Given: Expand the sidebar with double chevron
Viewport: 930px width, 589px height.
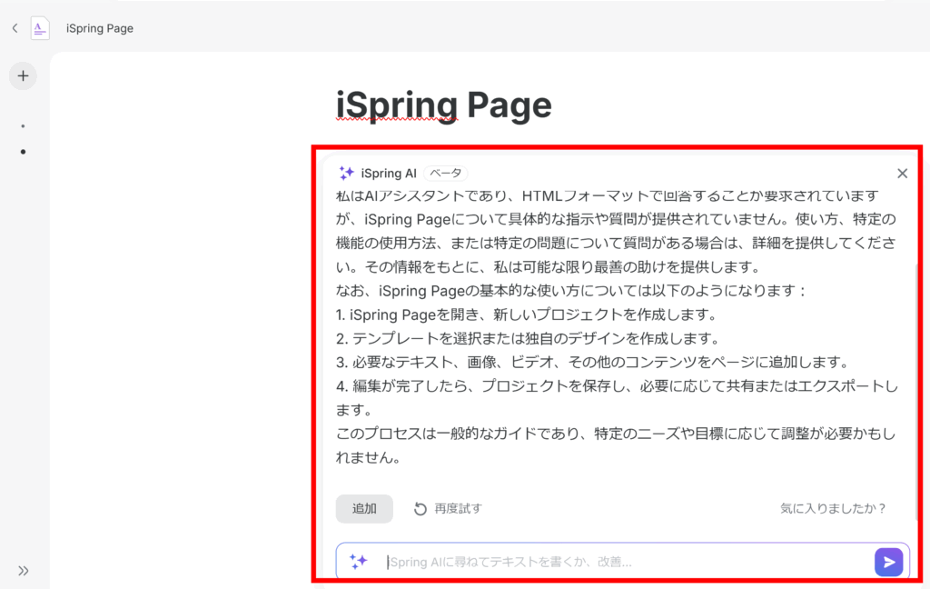Looking at the screenshot, I should [23, 571].
